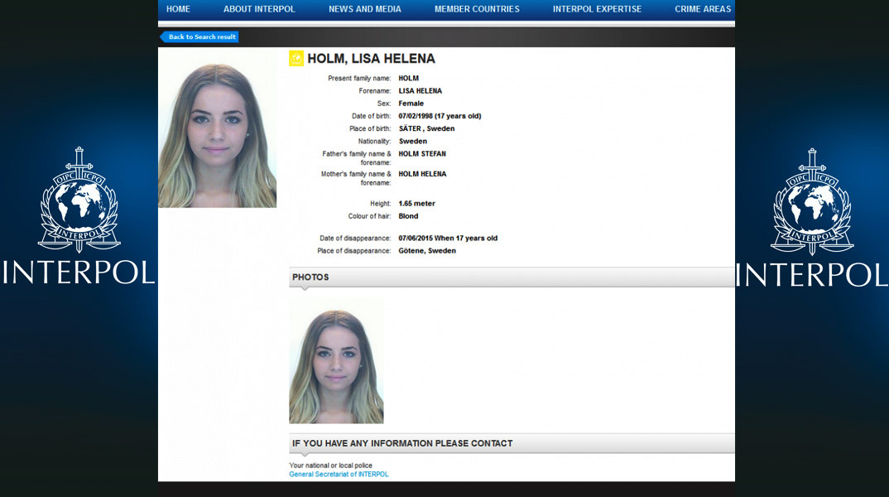Open INTERPOL EXPERTISE from the top navigation
Image resolution: width=889 pixels, height=497 pixels.
pyautogui.click(x=597, y=9)
